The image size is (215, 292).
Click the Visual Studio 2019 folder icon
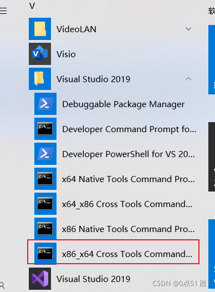pos(40,79)
